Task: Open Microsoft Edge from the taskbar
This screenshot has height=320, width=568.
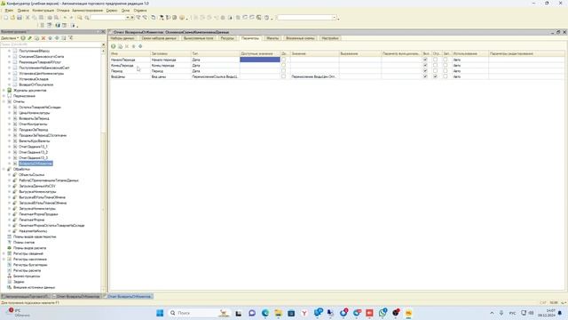Action: click(x=265, y=313)
